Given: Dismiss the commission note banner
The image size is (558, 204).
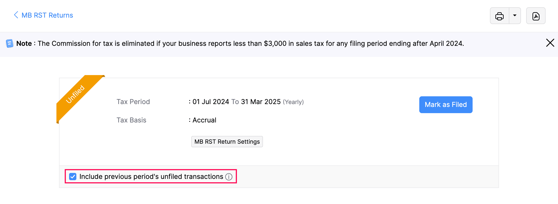Looking at the screenshot, I should [550, 43].
